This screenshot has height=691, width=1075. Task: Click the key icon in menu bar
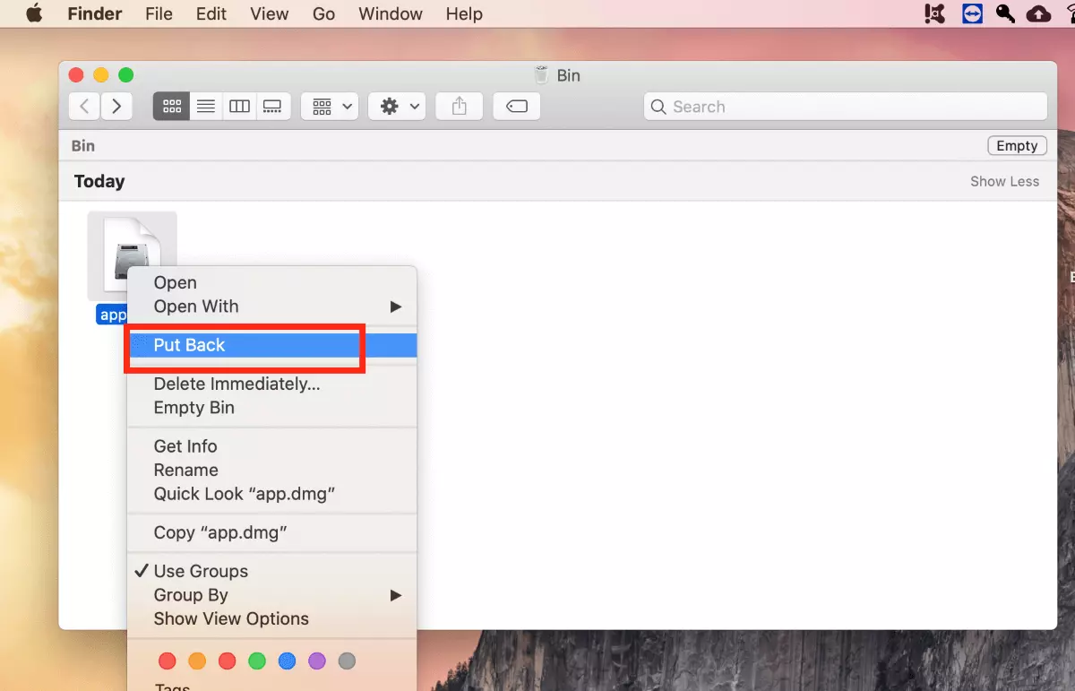coord(1005,13)
